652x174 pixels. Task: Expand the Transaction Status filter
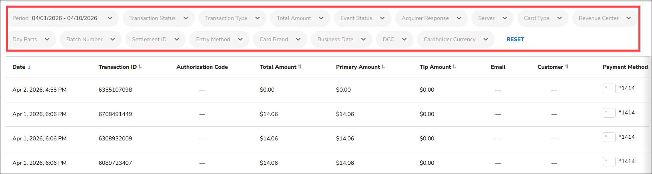click(x=159, y=18)
